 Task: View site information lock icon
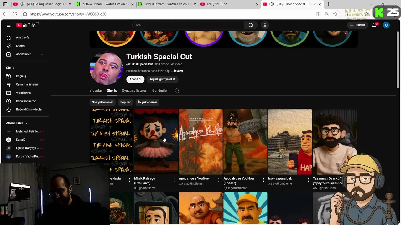click(x=25, y=14)
